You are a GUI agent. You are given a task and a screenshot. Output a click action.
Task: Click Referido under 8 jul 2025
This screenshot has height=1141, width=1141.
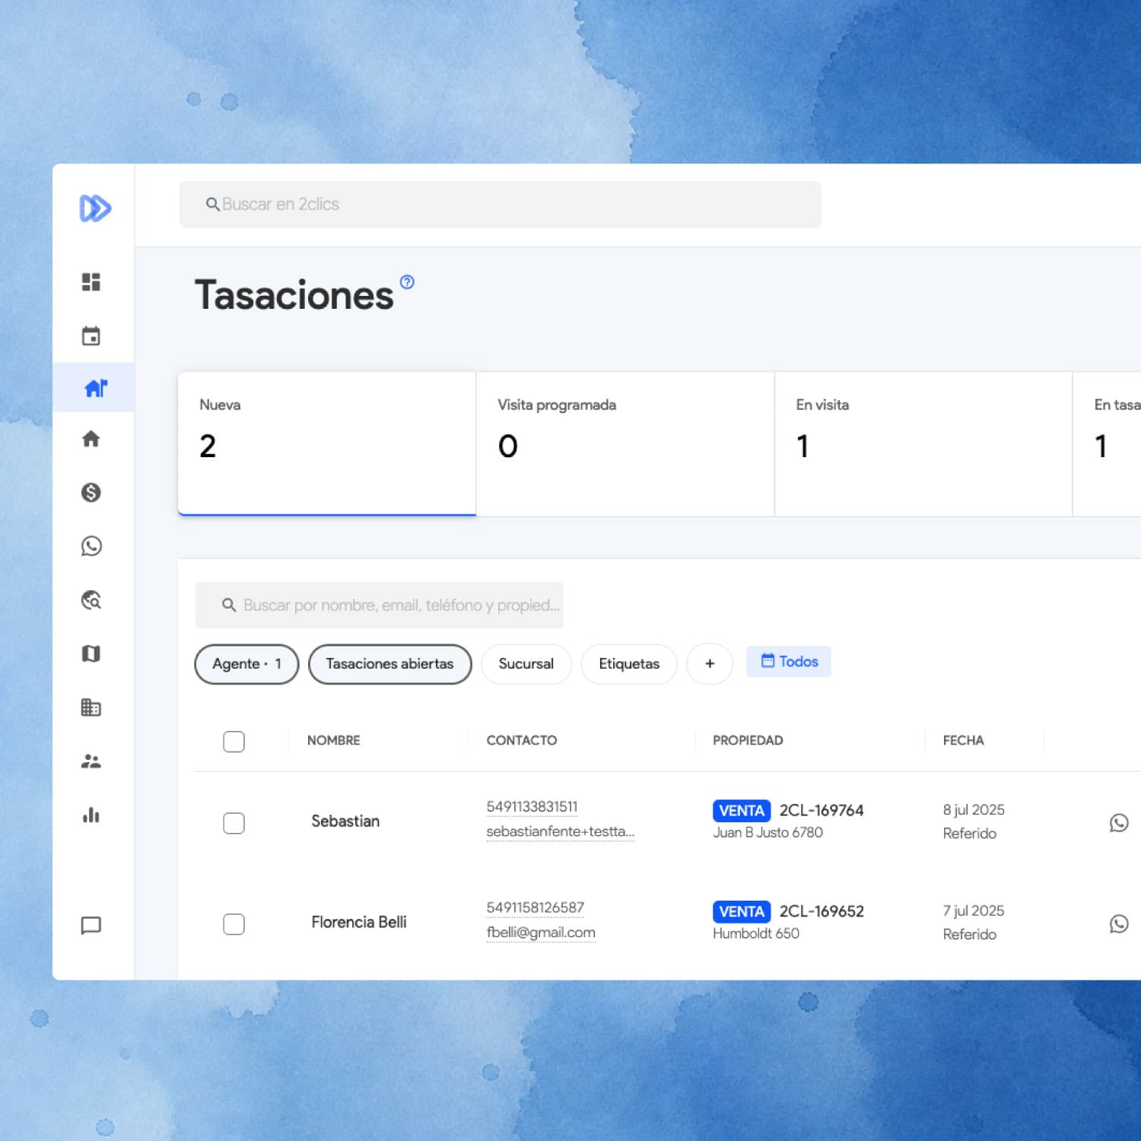(969, 834)
